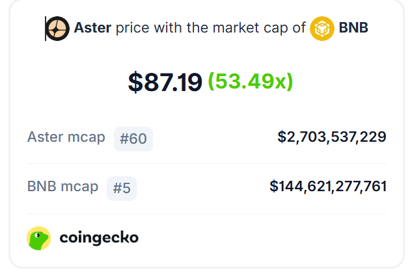Viewport: 412px width, 279px height.
Task: Click the #5 rank badge
Action: [122, 189]
